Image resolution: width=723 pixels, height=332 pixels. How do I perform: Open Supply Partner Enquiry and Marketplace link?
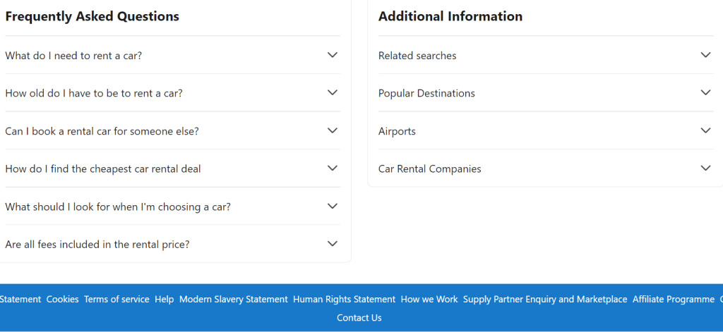(x=545, y=299)
